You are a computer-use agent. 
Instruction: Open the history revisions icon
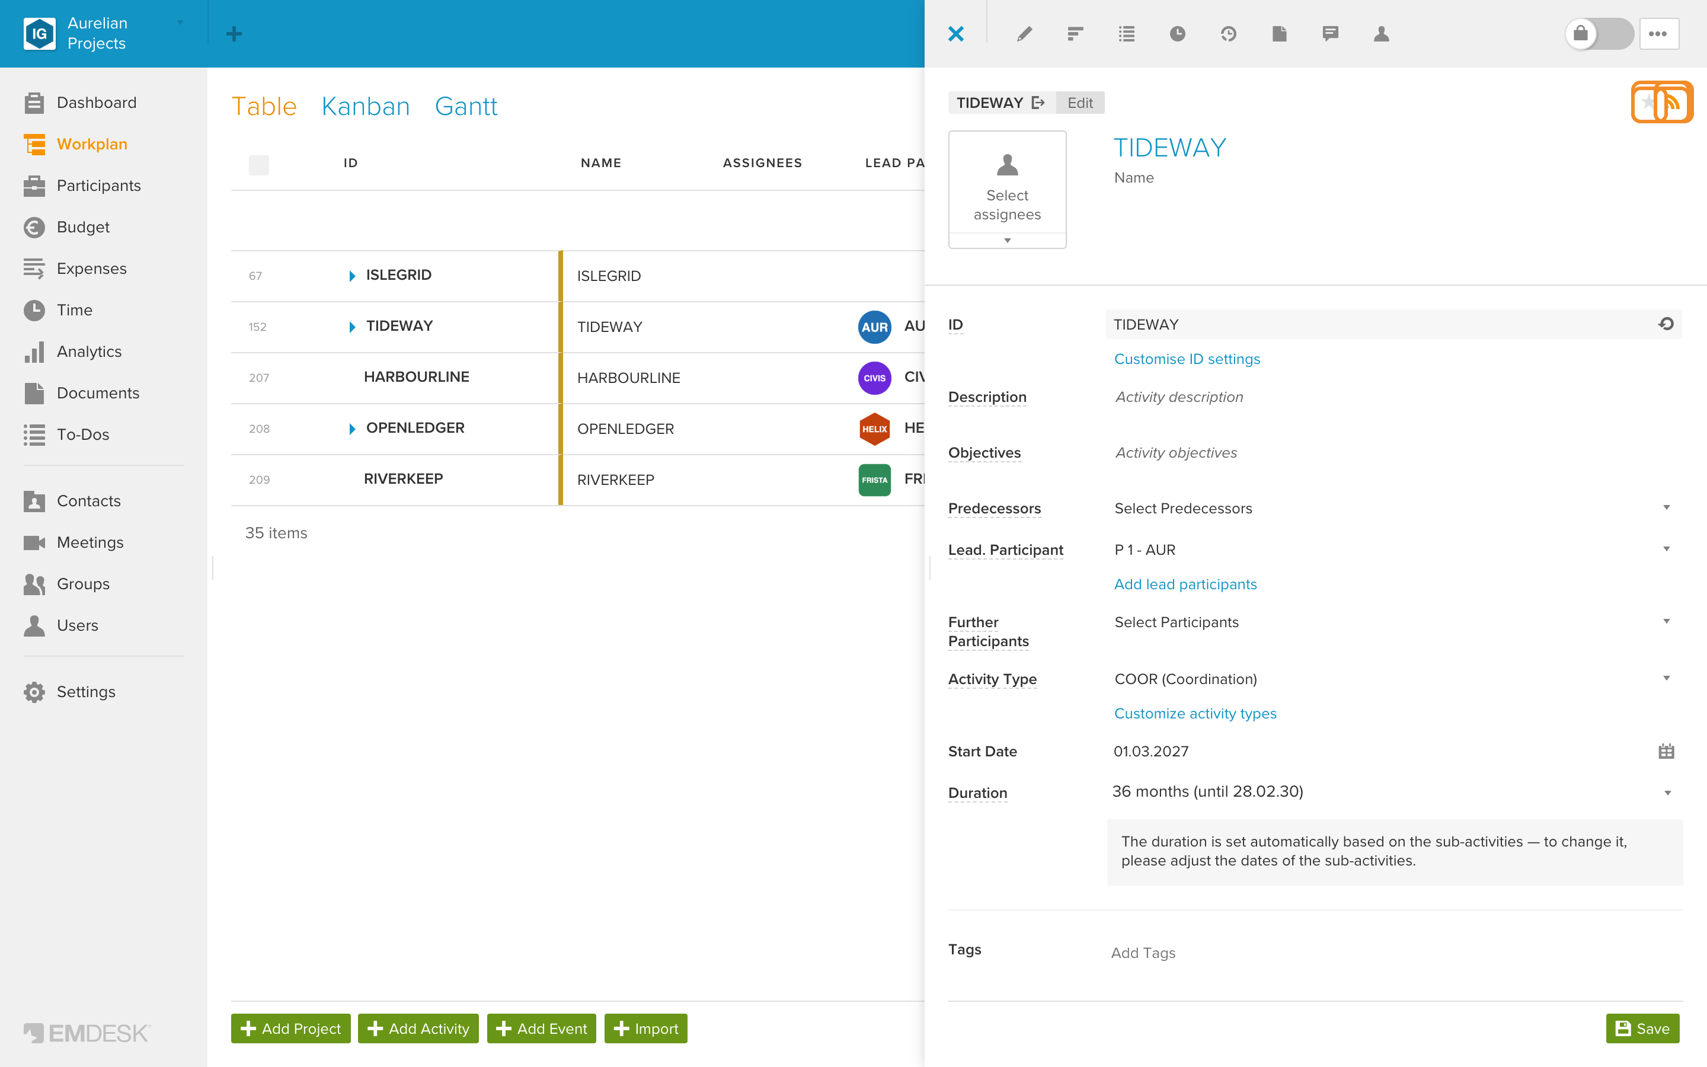click(1228, 34)
